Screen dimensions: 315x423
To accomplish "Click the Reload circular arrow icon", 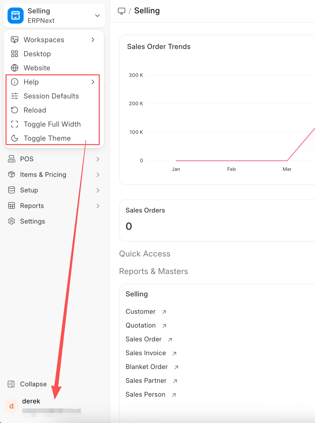I will [15, 110].
